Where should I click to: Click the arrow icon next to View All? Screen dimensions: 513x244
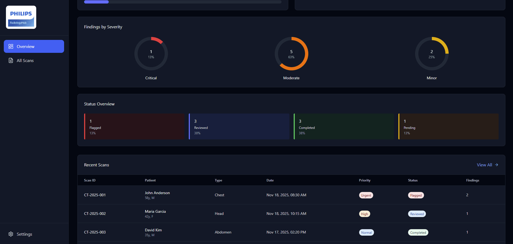click(497, 165)
